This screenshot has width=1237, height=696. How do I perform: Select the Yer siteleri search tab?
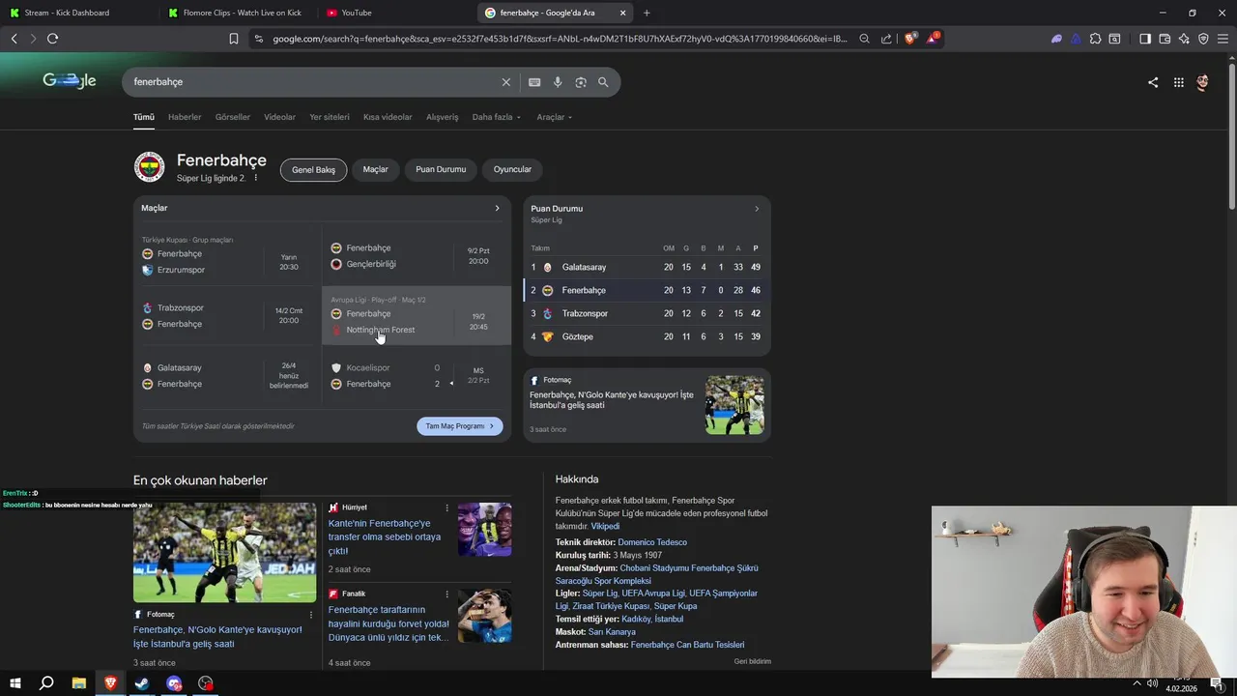[330, 117]
